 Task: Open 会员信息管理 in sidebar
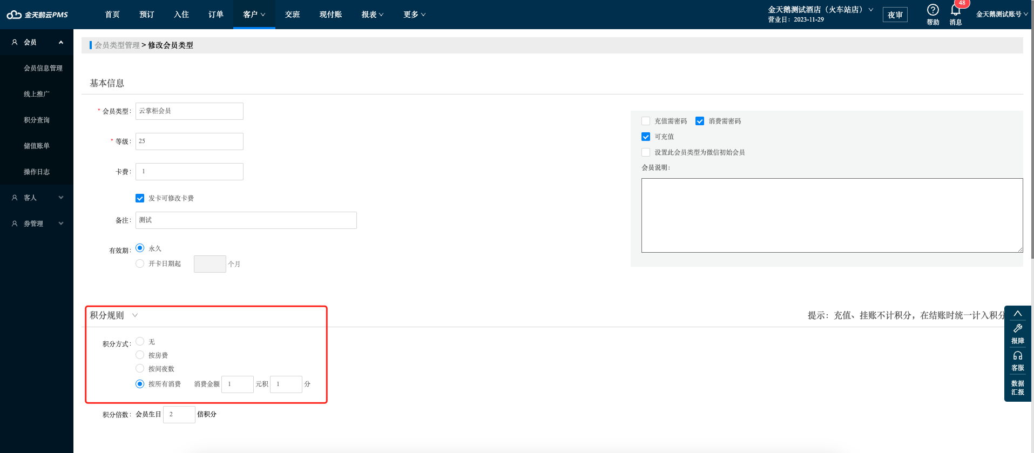point(43,68)
